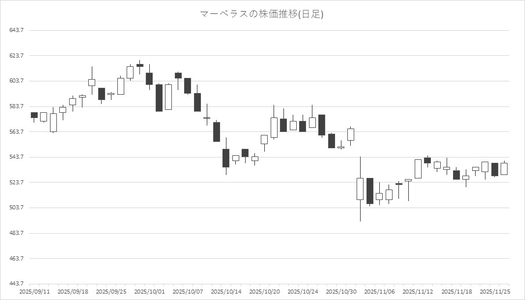Select the 2025/11/25 date label
Image resolution: width=525 pixels, height=300 pixels.
point(494,291)
